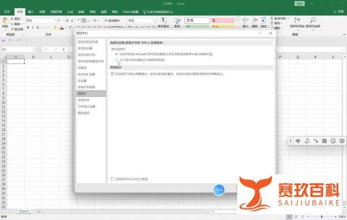Click the zoom slider in status bar
The image size is (347, 220).
pyautogui.click(x=322, y=217)
